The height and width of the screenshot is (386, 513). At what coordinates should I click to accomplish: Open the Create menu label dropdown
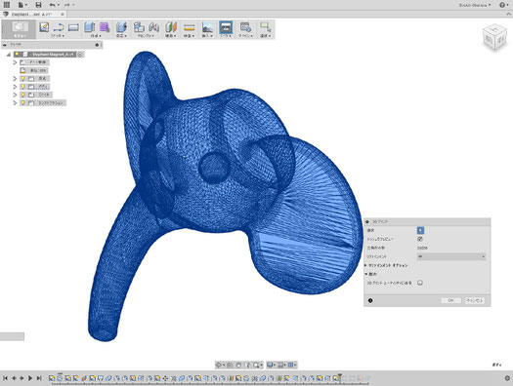96,35
